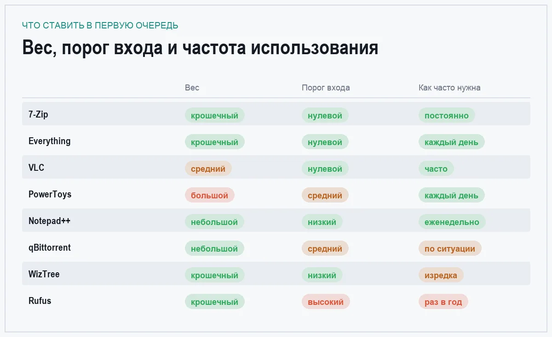The height and width of the screenshot is (337, 552).
Task: Select the 7-Zip row name
Action: tap(38, 115)
